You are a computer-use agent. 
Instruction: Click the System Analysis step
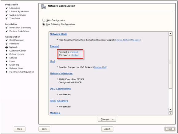coord(18,15)
